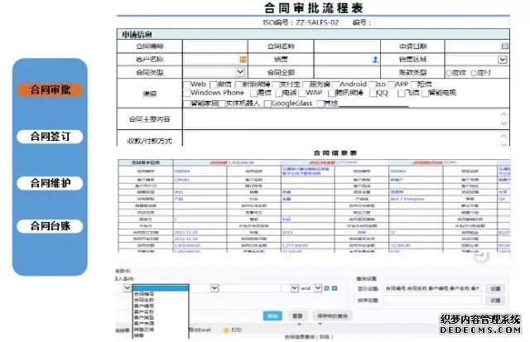Check the Windows Phone checkbox
530x342 pixels.
[x=186, y=93]
